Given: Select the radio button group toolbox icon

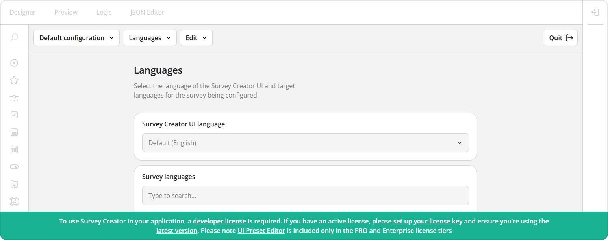Looking at the screenshot, I should coord(14,63).
